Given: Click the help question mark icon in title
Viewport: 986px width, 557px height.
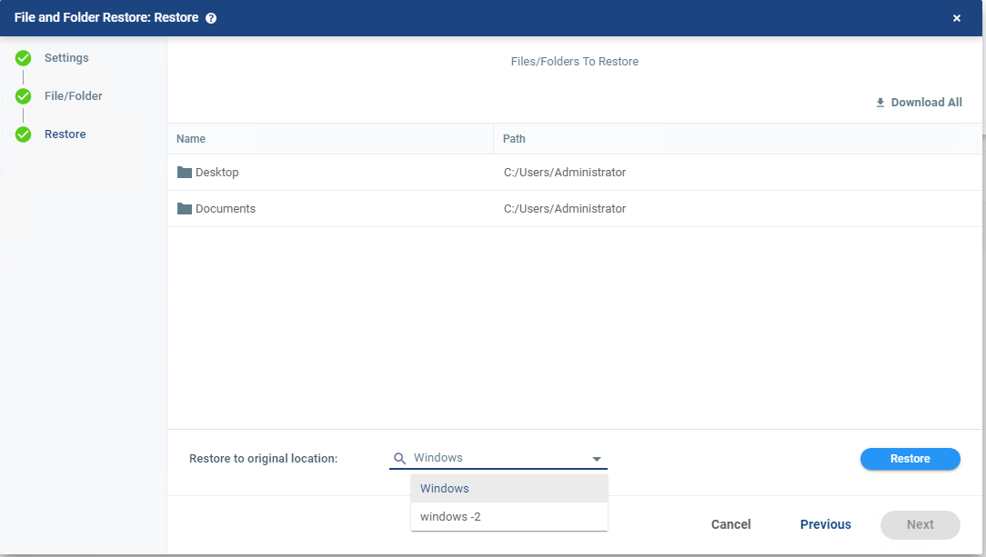Looking at the screenshot, I should click(x=211, y=18).
